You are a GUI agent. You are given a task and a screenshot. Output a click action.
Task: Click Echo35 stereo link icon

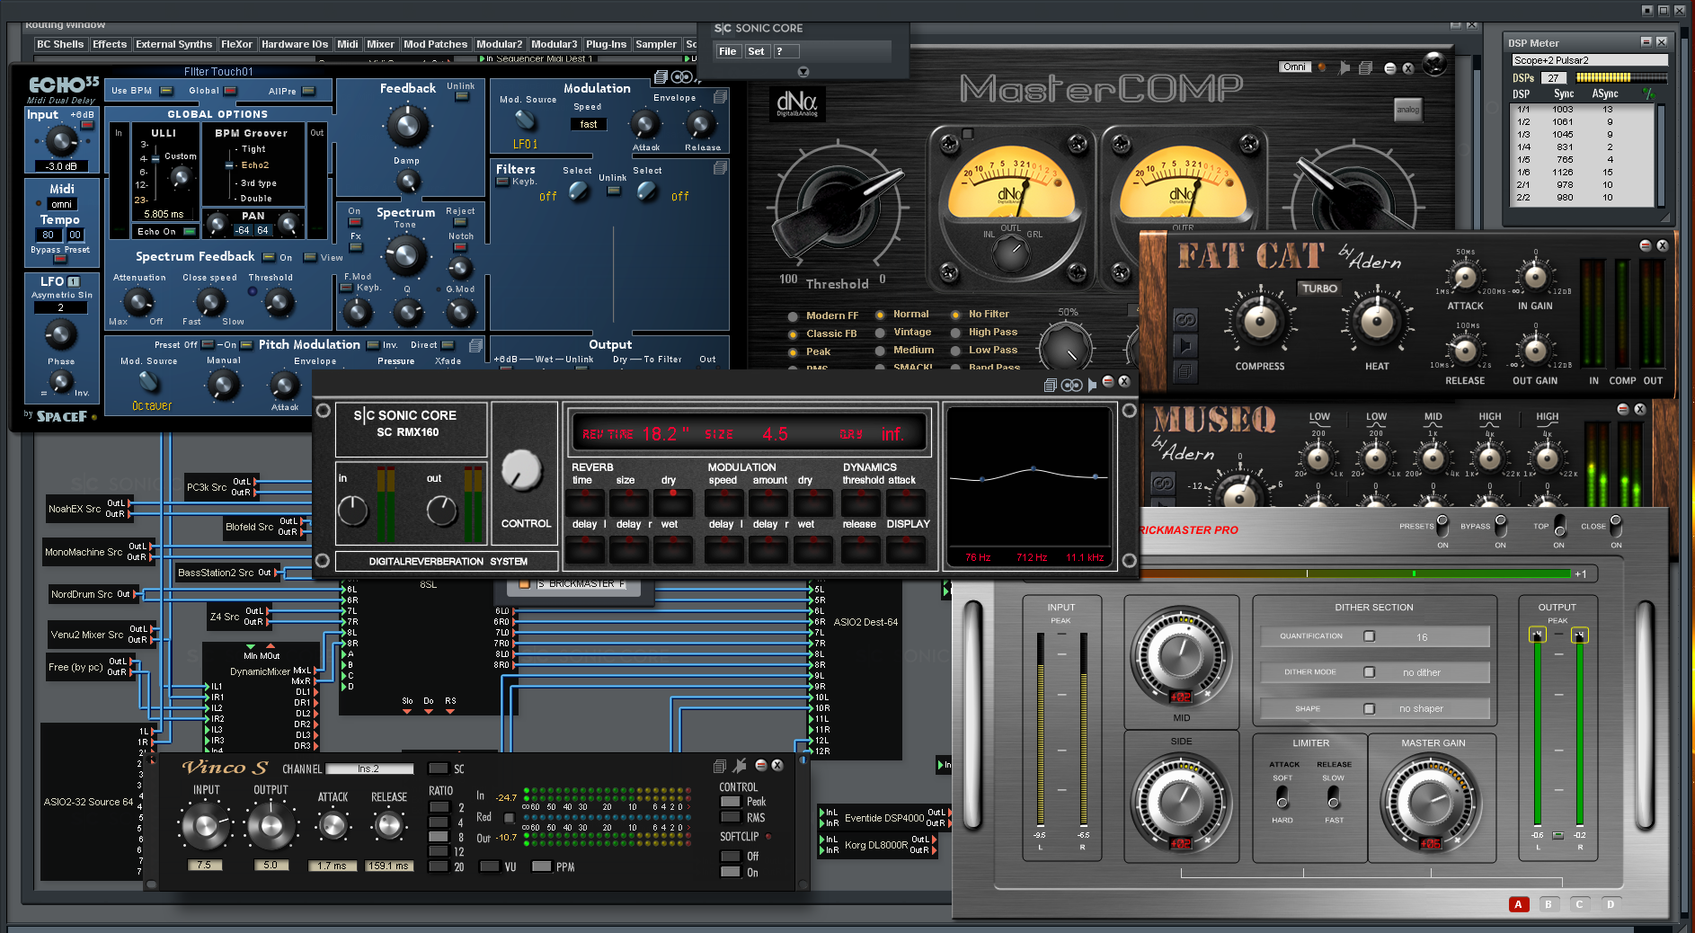(682, 77)
